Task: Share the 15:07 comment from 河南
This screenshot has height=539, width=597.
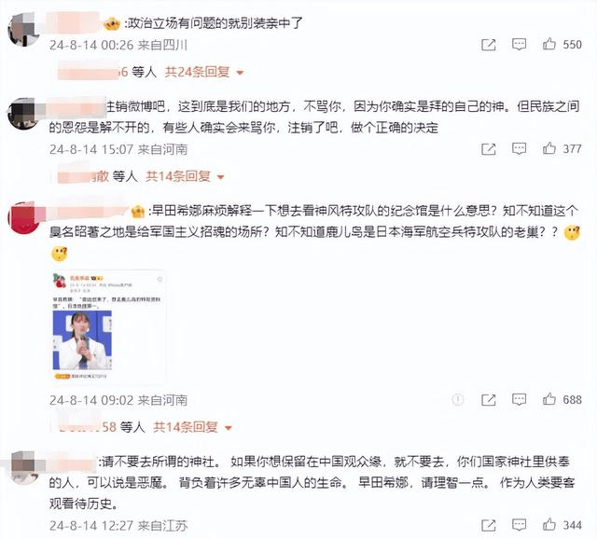Action: click(x=489, y=149)
